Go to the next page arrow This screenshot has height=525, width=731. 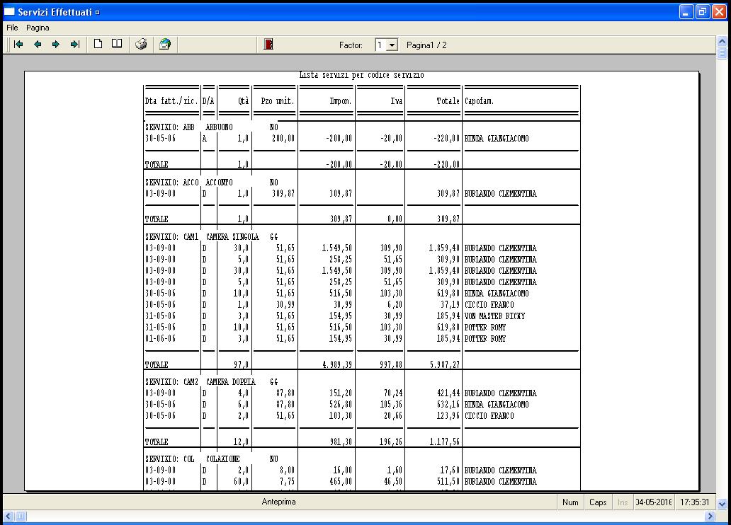pyautogui.click(x=56, y=45)
